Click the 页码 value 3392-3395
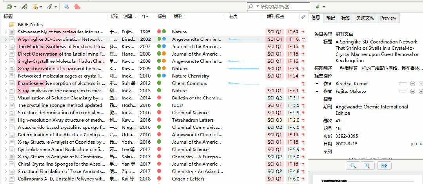The height and width of the screenshot is (184, 423). 347,136
